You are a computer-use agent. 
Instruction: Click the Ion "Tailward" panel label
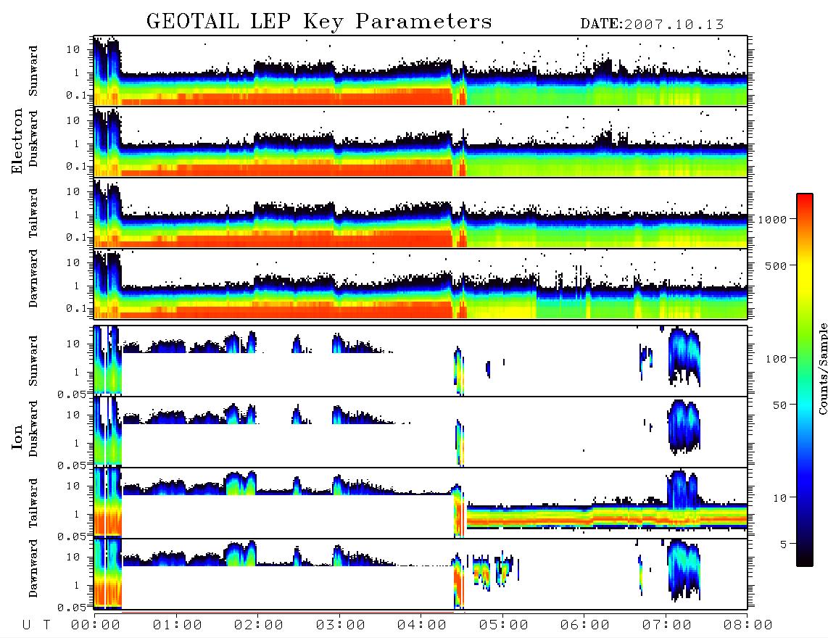pyautogui.click(x=33, y=503)
